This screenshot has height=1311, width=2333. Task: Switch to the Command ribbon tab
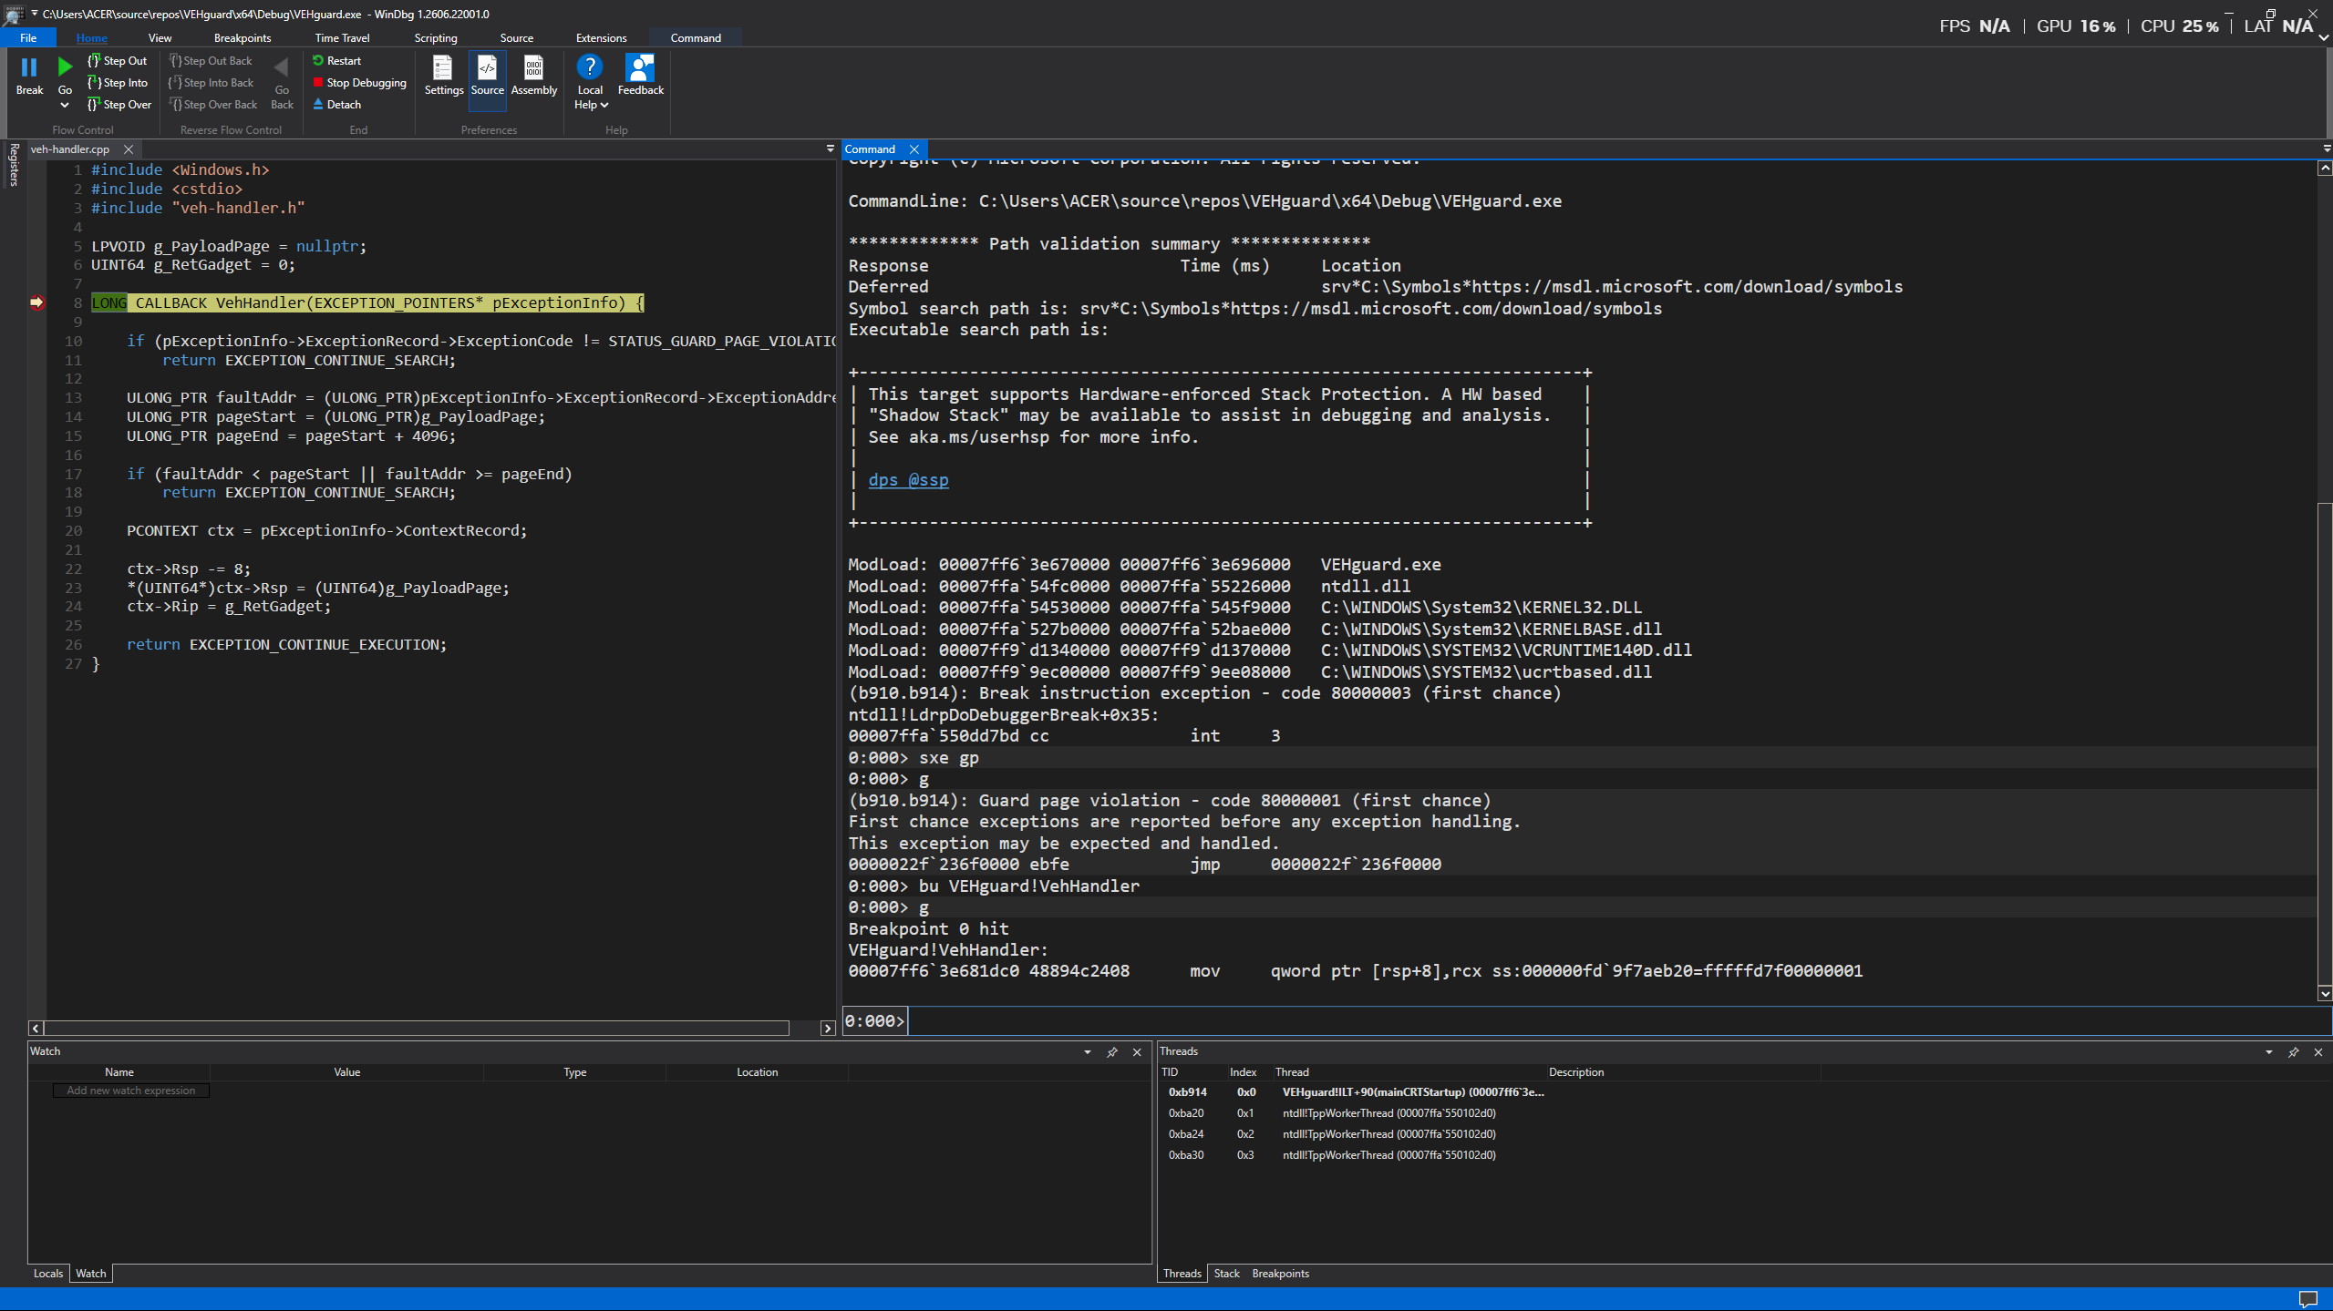pyautogui.click(x=696, y=38)
